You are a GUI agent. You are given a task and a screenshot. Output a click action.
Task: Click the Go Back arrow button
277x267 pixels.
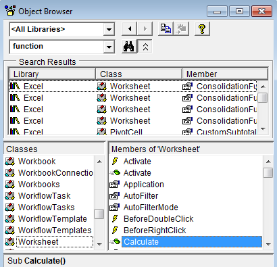tap(129, 29)
